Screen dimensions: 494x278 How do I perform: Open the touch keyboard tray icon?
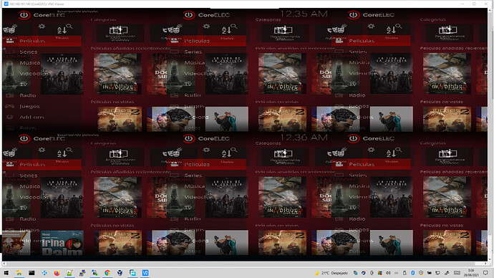point(457,273)
